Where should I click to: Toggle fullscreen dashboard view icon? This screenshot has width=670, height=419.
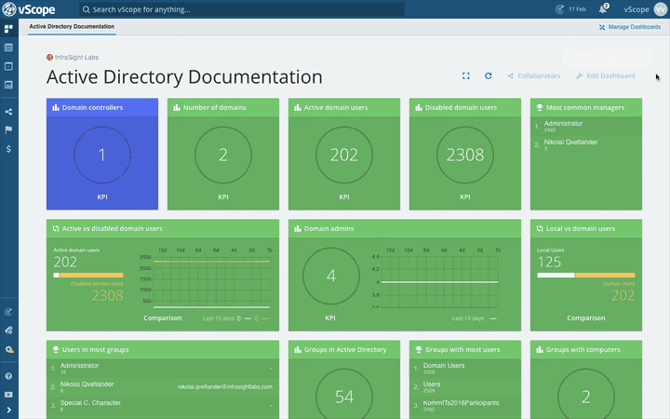[466, 75]
